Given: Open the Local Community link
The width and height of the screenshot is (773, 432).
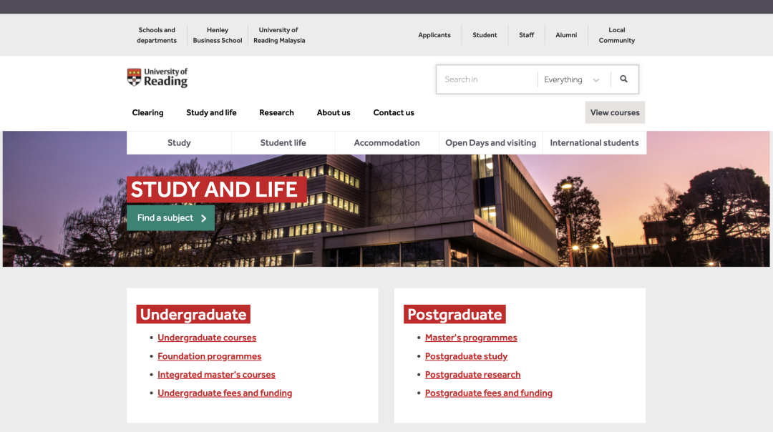Looking at the screenshot, I should 617,35.
